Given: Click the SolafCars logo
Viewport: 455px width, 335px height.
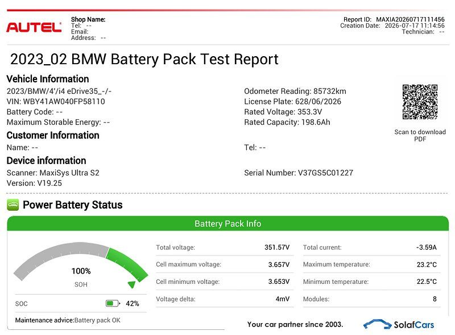Looking at the screenshot, I should (x=399, y=325).
